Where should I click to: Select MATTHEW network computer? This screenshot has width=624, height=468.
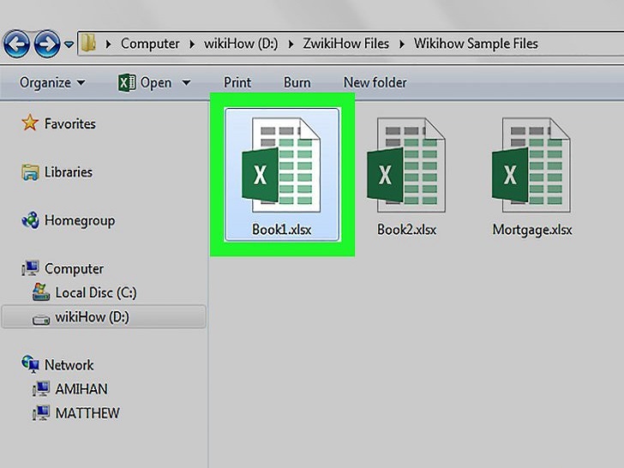point(87,413)
